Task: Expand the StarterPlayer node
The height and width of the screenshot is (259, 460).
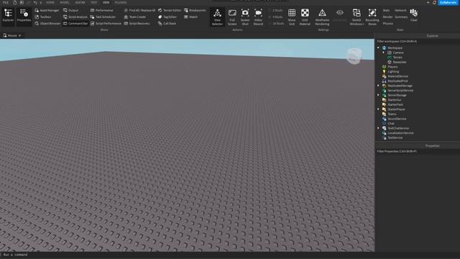Action: pyautogui.click(x=378, y=109)
